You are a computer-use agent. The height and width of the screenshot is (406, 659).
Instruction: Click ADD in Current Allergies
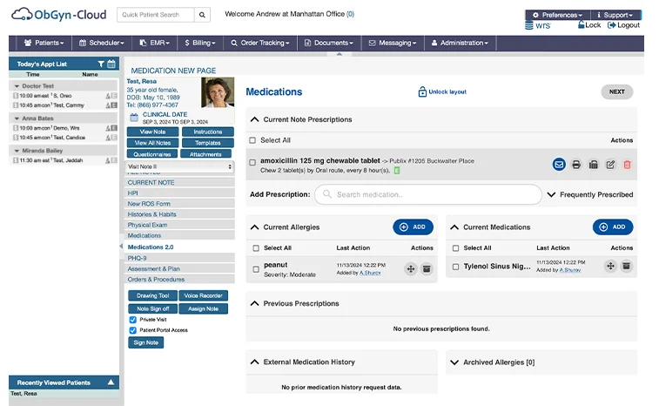pos(413,227)
